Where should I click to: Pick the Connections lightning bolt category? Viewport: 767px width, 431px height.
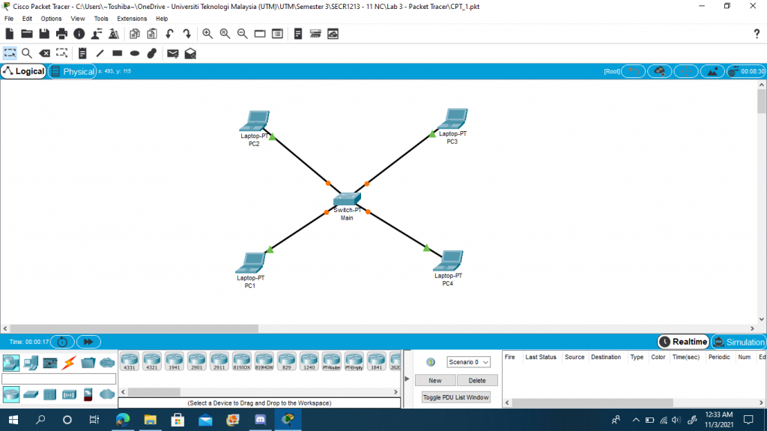pos(69,363)
